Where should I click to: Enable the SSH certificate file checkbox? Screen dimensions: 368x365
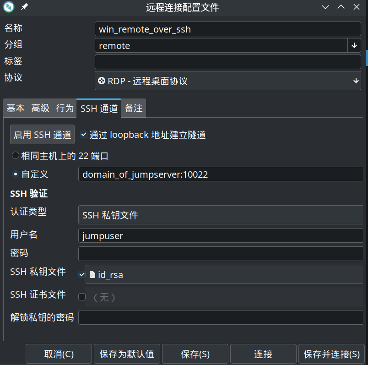click(82, 297)
